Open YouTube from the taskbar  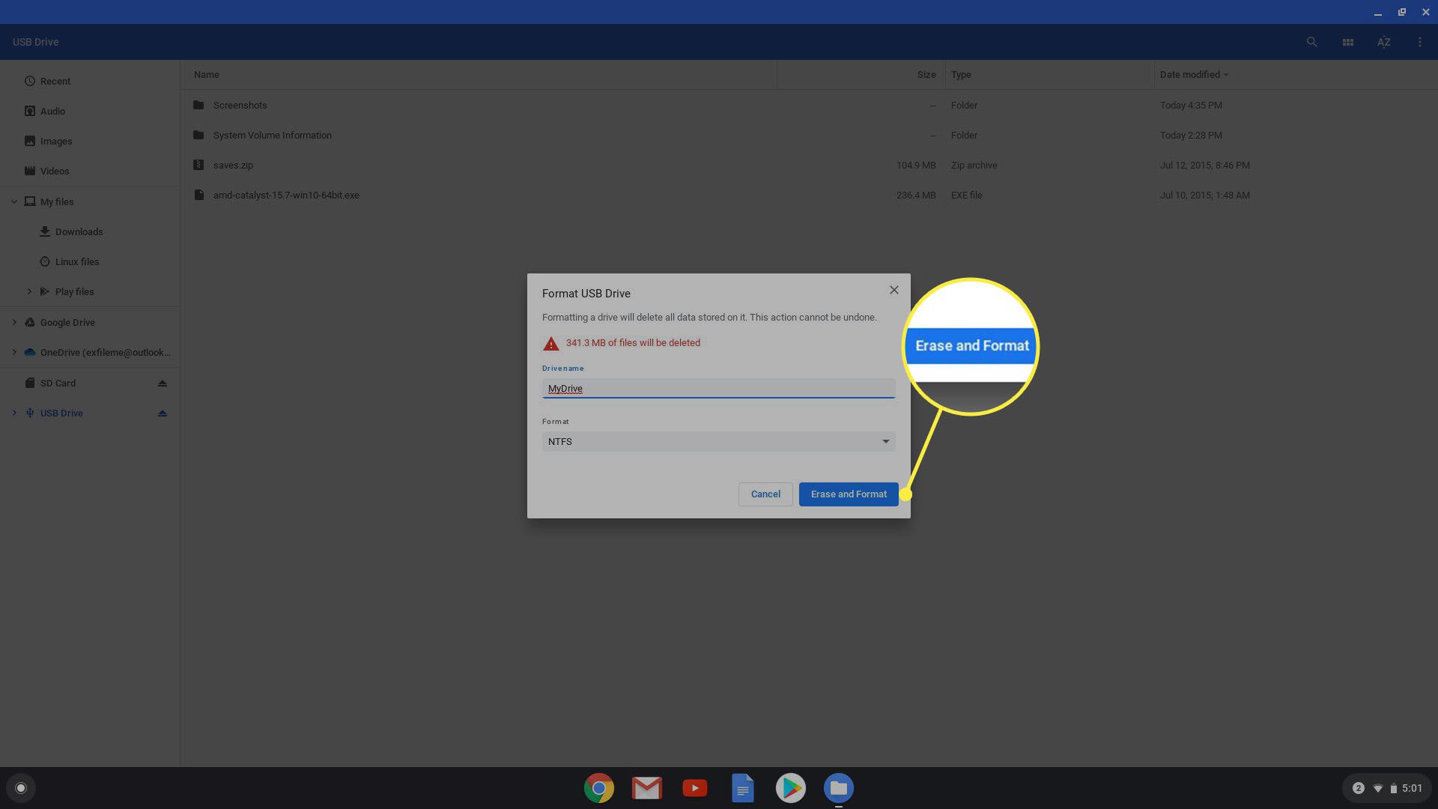click(694, 787)
